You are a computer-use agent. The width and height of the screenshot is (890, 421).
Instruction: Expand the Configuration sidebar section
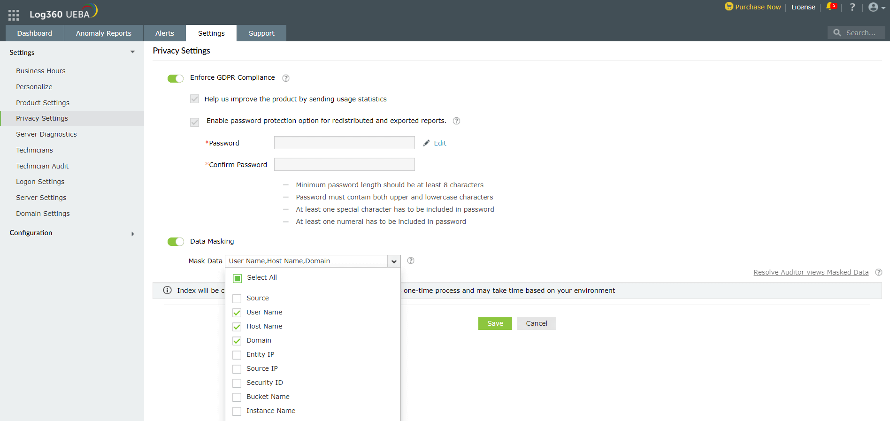point(133,234)
